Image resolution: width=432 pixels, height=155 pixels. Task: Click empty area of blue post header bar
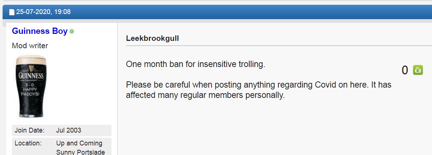(248, 12)
